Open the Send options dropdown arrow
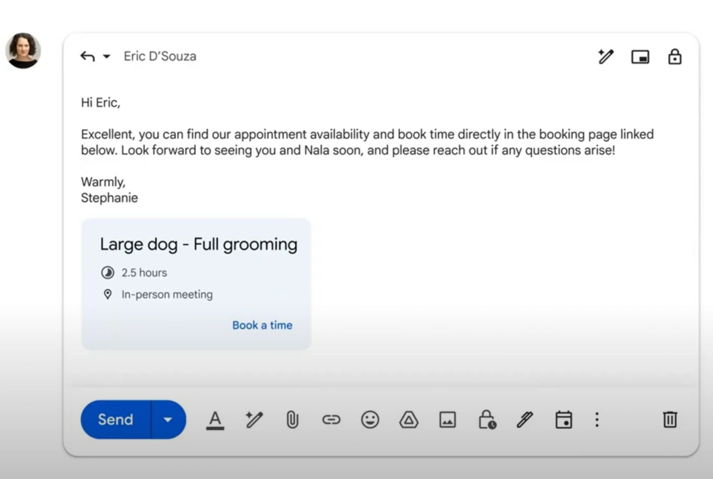 click(x=168, y=419)
